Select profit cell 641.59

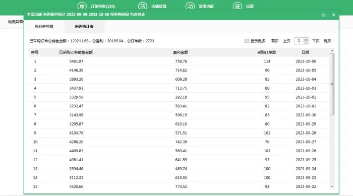coord(181,160)
